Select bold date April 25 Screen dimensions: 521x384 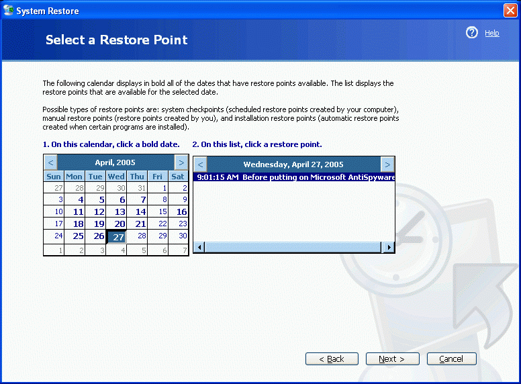point(75,236)
